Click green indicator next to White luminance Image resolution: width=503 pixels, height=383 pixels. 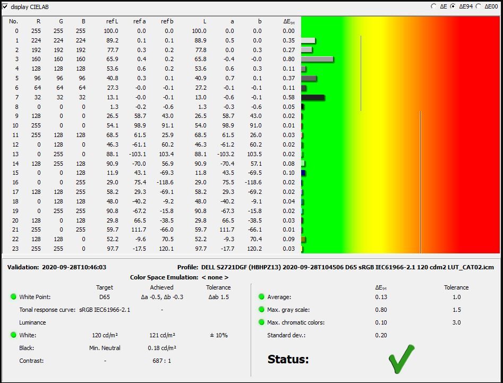pyautogui.click(x=13, y=335)
